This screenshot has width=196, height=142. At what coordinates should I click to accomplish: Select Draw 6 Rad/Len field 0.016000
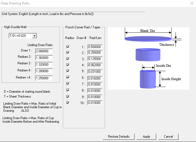pyautogui.click(x=95, y=78)
